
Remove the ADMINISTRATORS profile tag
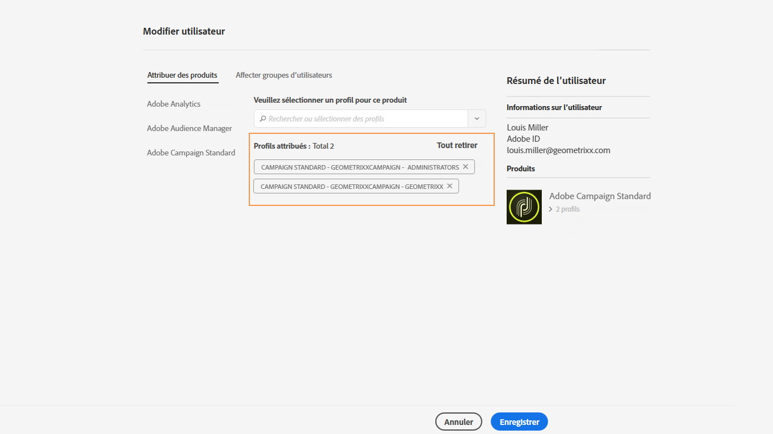(465, 167)
